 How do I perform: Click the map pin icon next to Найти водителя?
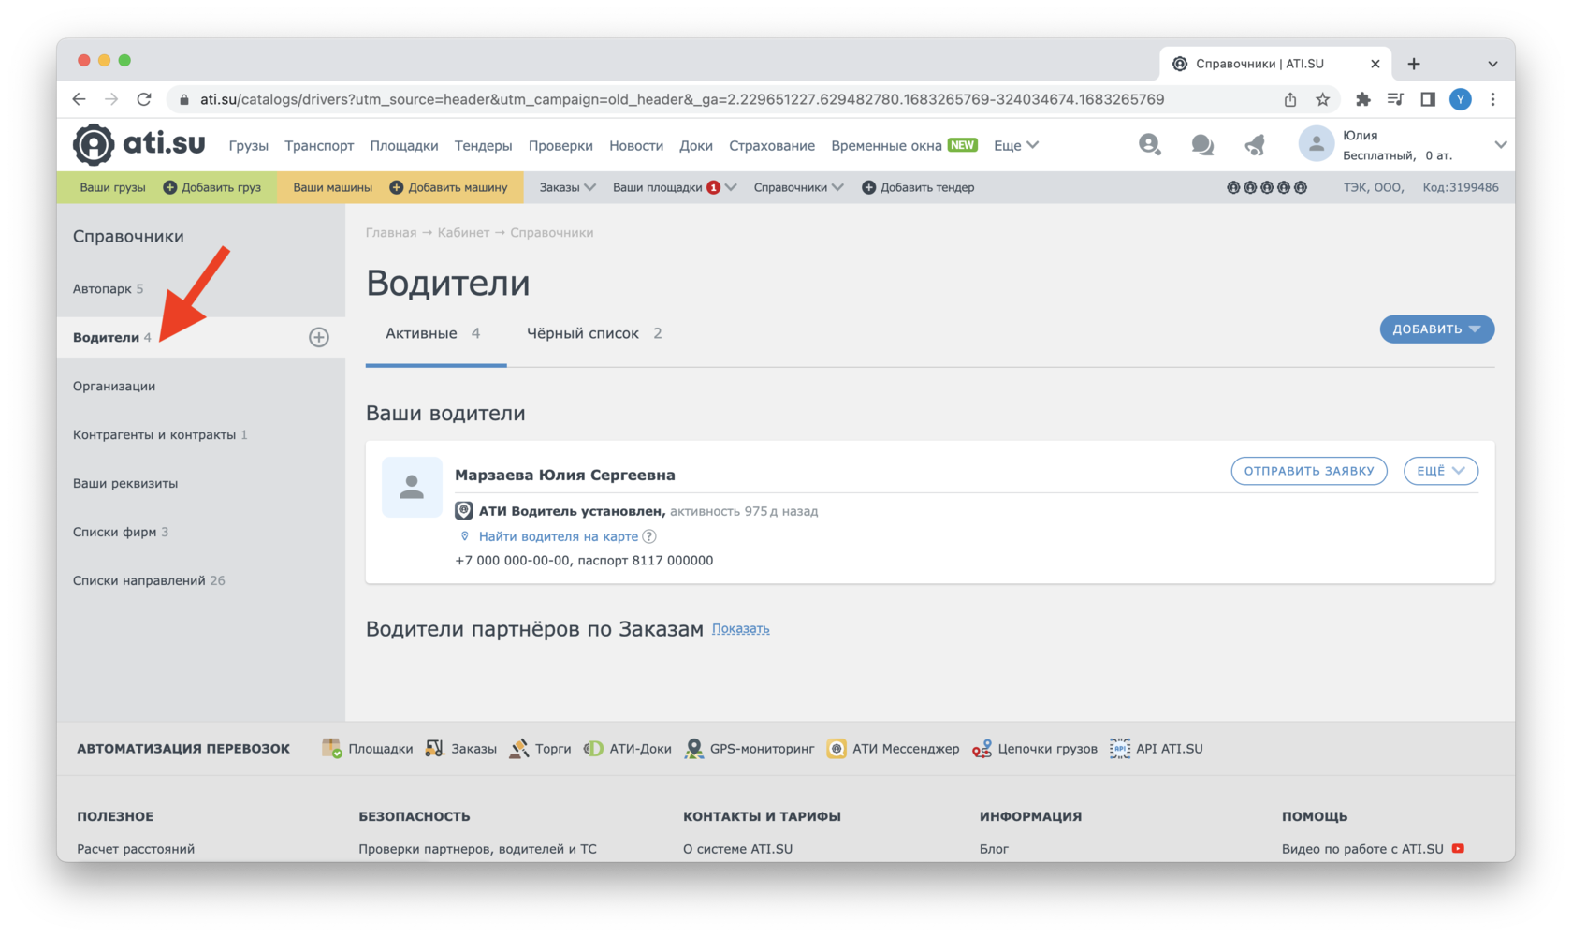click(x=464, y=536)
